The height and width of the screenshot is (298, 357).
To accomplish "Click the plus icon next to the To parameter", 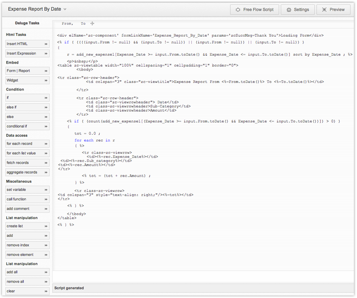I will [92, 23].
